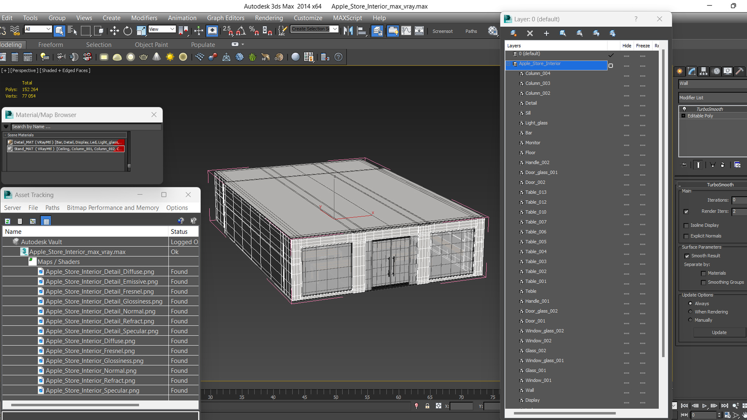Activate the Select and Move tool

click(114, 31)
